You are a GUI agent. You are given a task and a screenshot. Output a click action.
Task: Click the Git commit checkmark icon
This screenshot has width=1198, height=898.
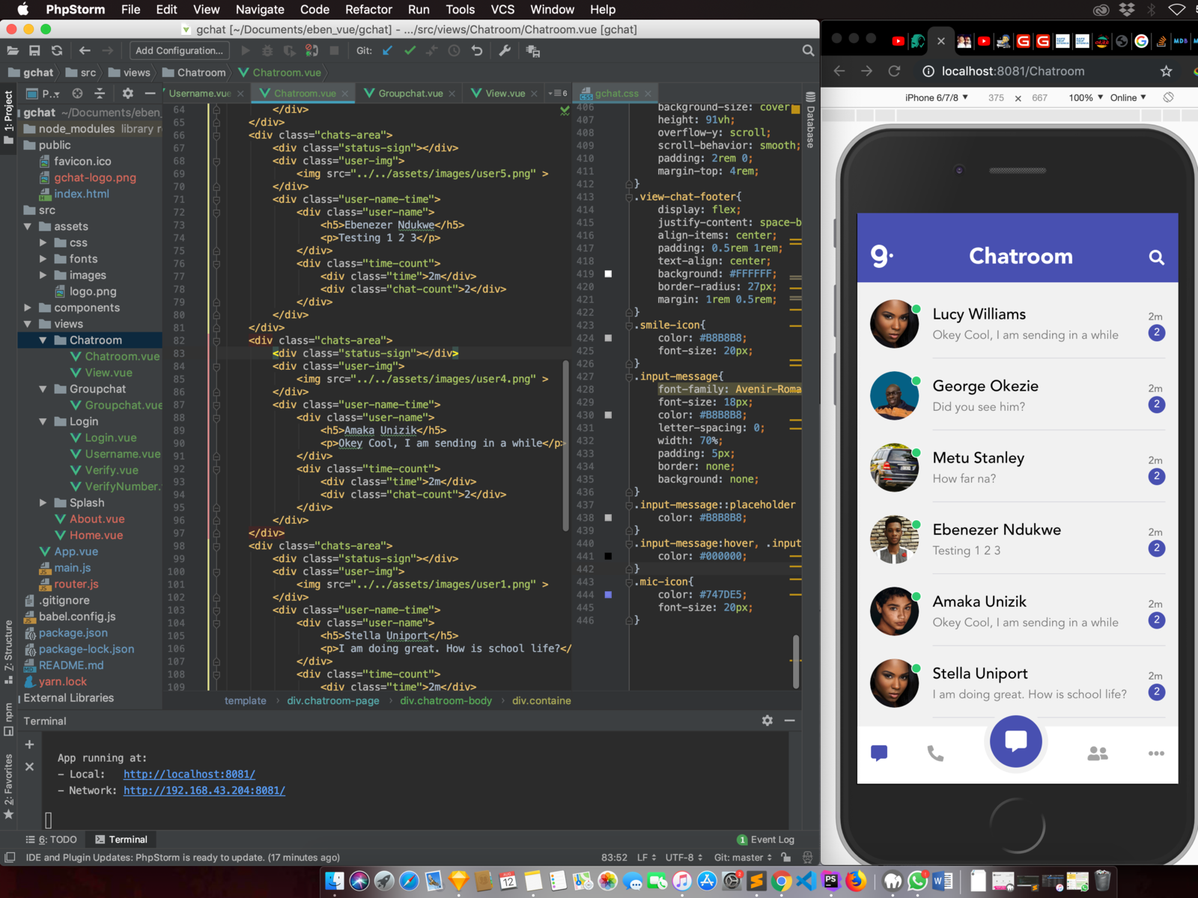(x=410, y=51)
